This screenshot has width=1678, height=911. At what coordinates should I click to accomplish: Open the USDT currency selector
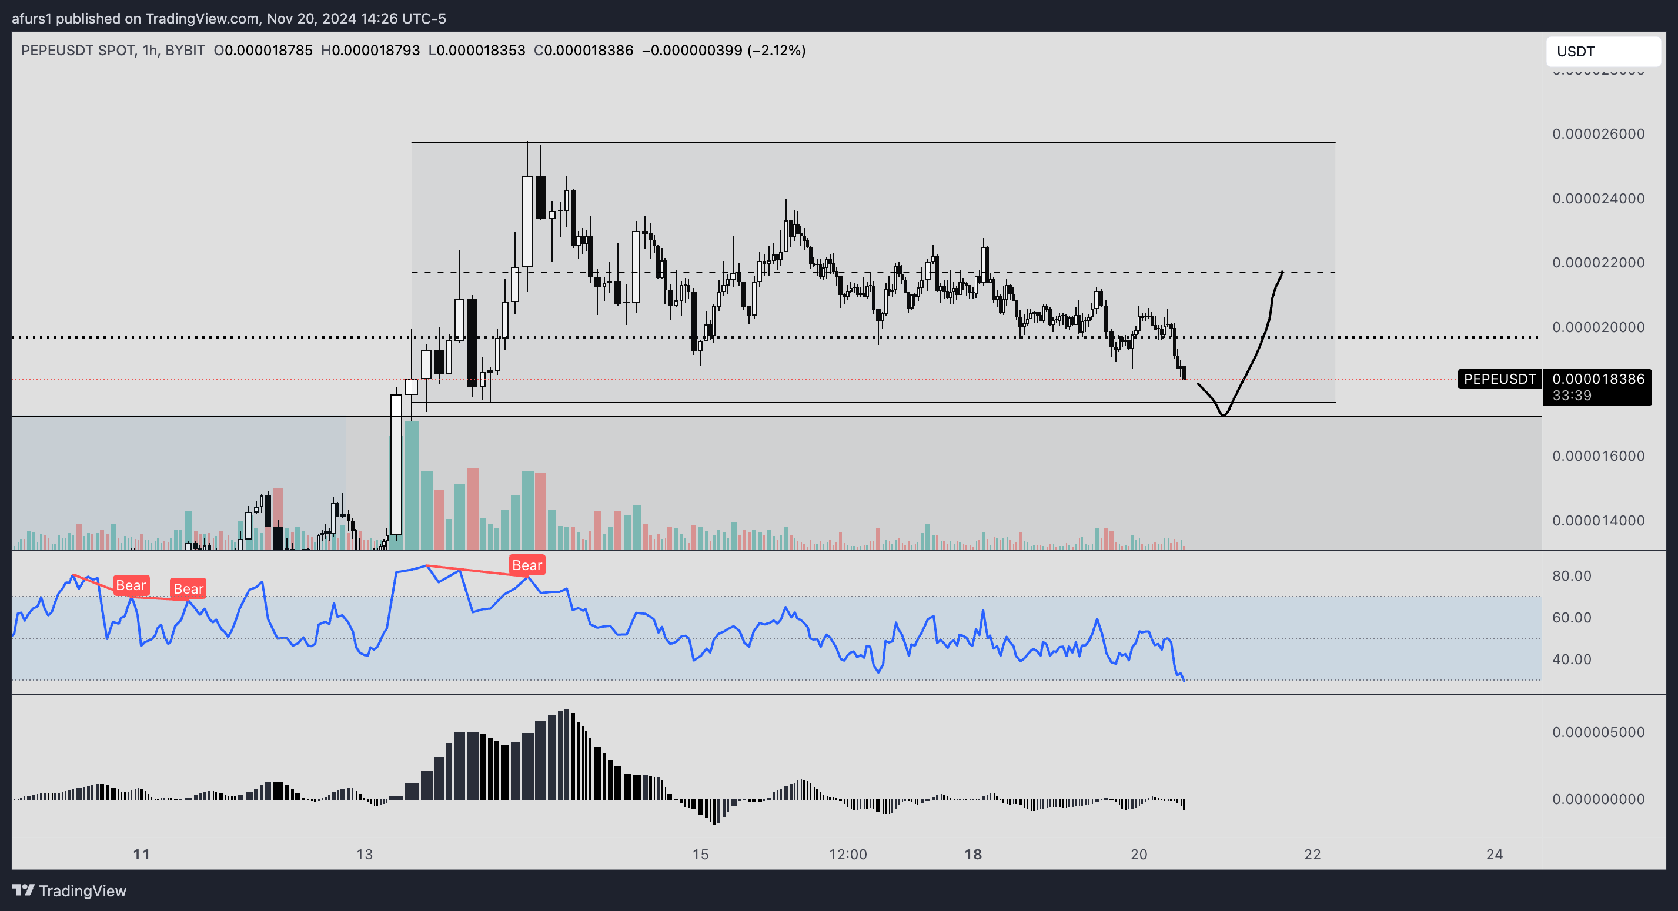tap(1603, 52)
